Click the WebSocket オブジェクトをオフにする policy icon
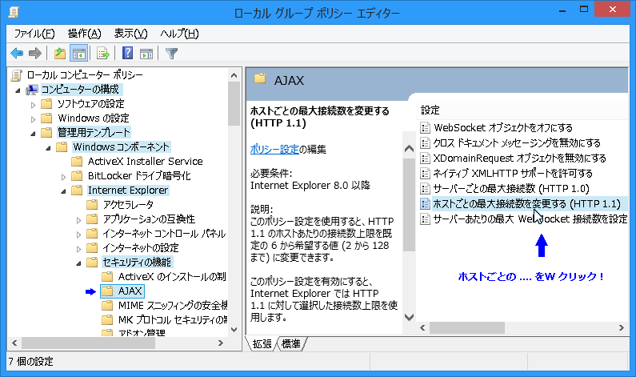The height and width of the screenshot is (377, 636). [x=425, y=128]
